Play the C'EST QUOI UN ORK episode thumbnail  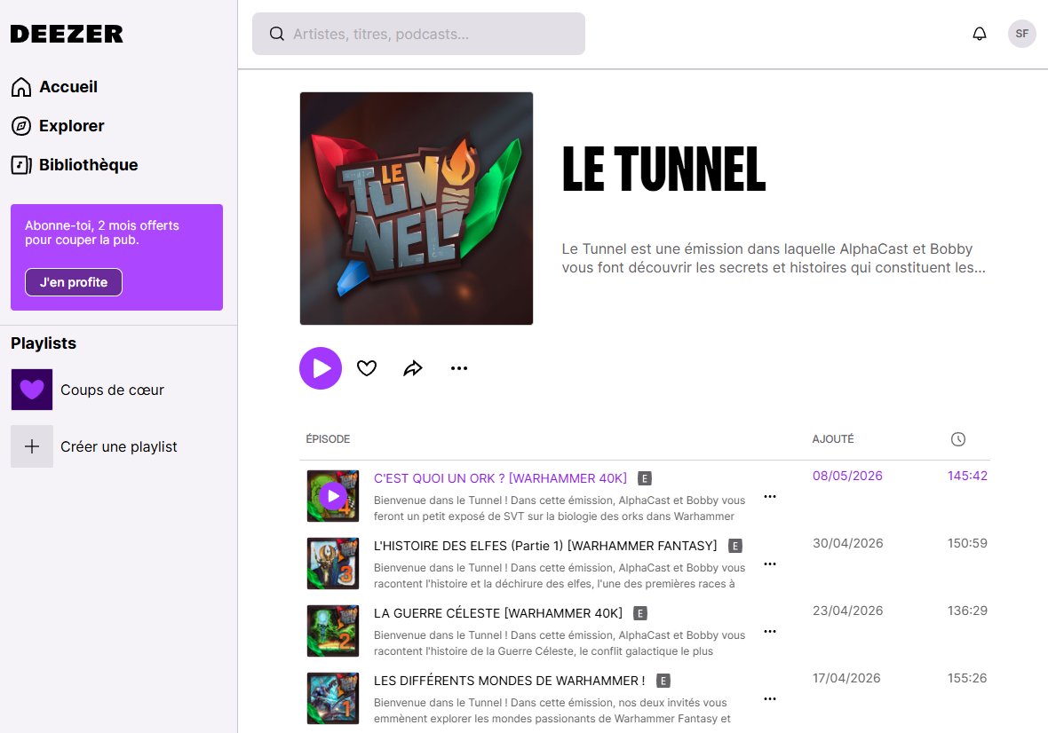tap(333, 496)
